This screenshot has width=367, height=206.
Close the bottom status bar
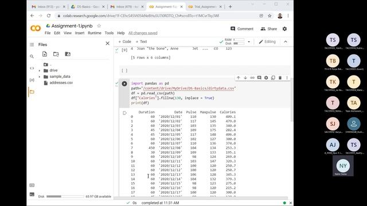coord(291,203)
